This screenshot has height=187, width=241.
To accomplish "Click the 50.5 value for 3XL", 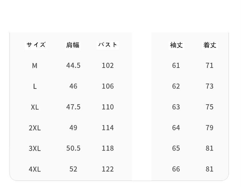I will click(x=73, y=148).
